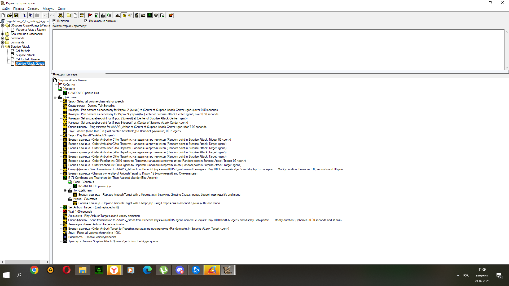Open the Создать menu

coord(33,9)
